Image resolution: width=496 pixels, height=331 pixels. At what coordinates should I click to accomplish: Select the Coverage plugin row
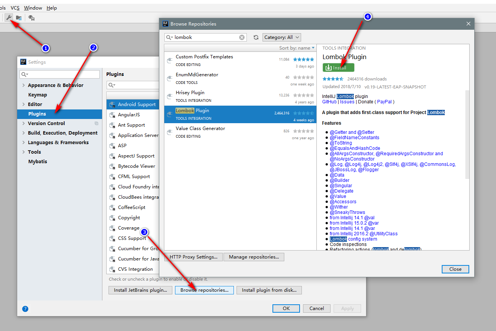[x=133, y=228]
